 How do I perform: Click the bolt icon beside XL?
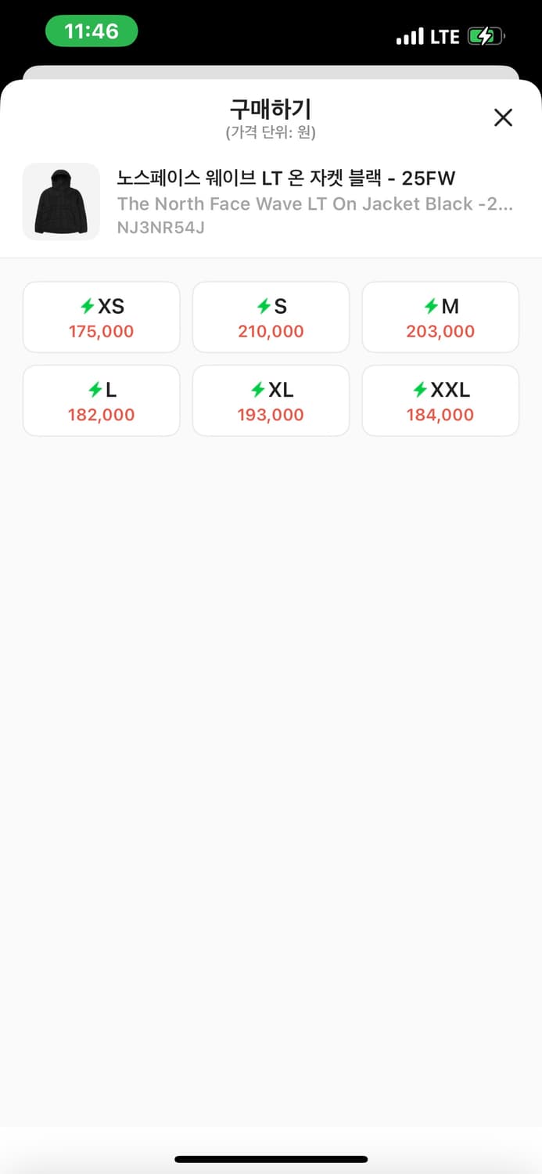click(257, 389)
